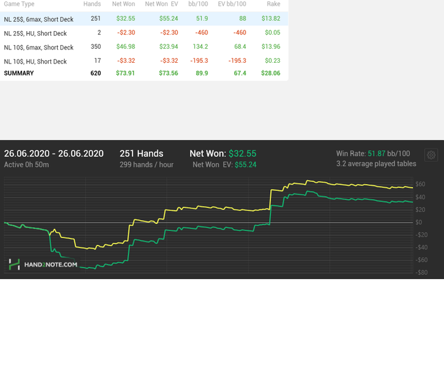Click the $28.06 summary rake
Viewport: 444px width, 380px height.
pyautogui.click(x=271, y=74)
